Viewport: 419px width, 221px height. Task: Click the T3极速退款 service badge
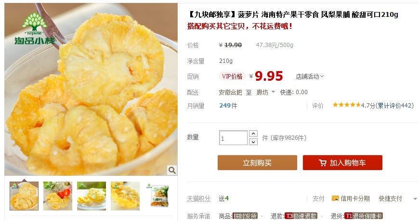[x=301, y=216]
